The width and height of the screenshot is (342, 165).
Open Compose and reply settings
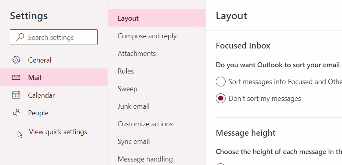156,36
